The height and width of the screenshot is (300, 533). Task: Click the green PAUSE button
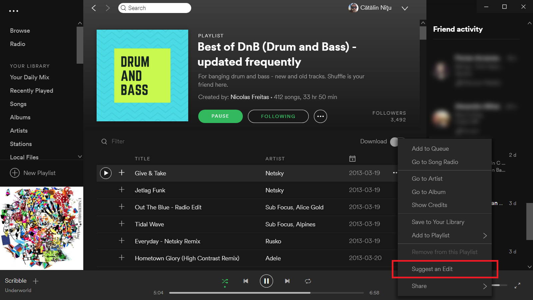pos(221,116)
